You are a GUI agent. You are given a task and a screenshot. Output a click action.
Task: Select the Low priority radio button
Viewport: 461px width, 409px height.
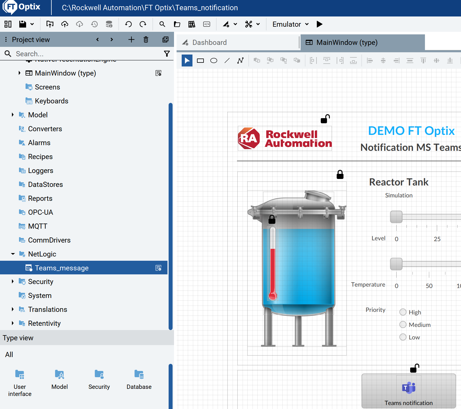click(x=403, y=337)
